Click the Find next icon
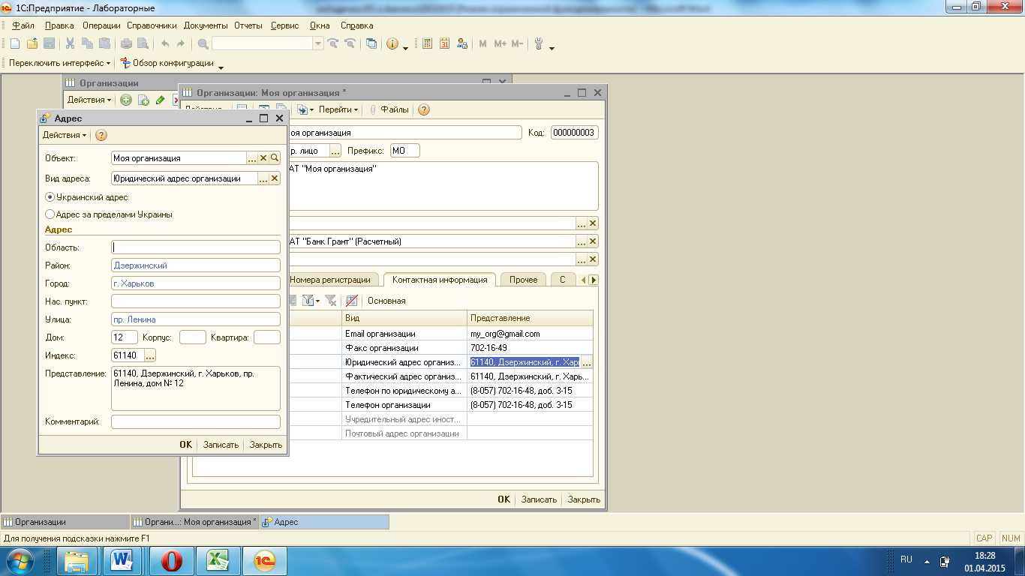 332,44
